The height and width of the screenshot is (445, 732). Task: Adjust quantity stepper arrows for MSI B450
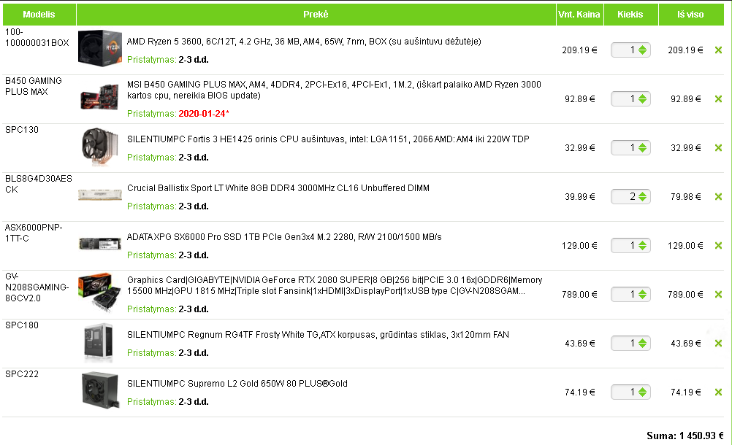642,99
